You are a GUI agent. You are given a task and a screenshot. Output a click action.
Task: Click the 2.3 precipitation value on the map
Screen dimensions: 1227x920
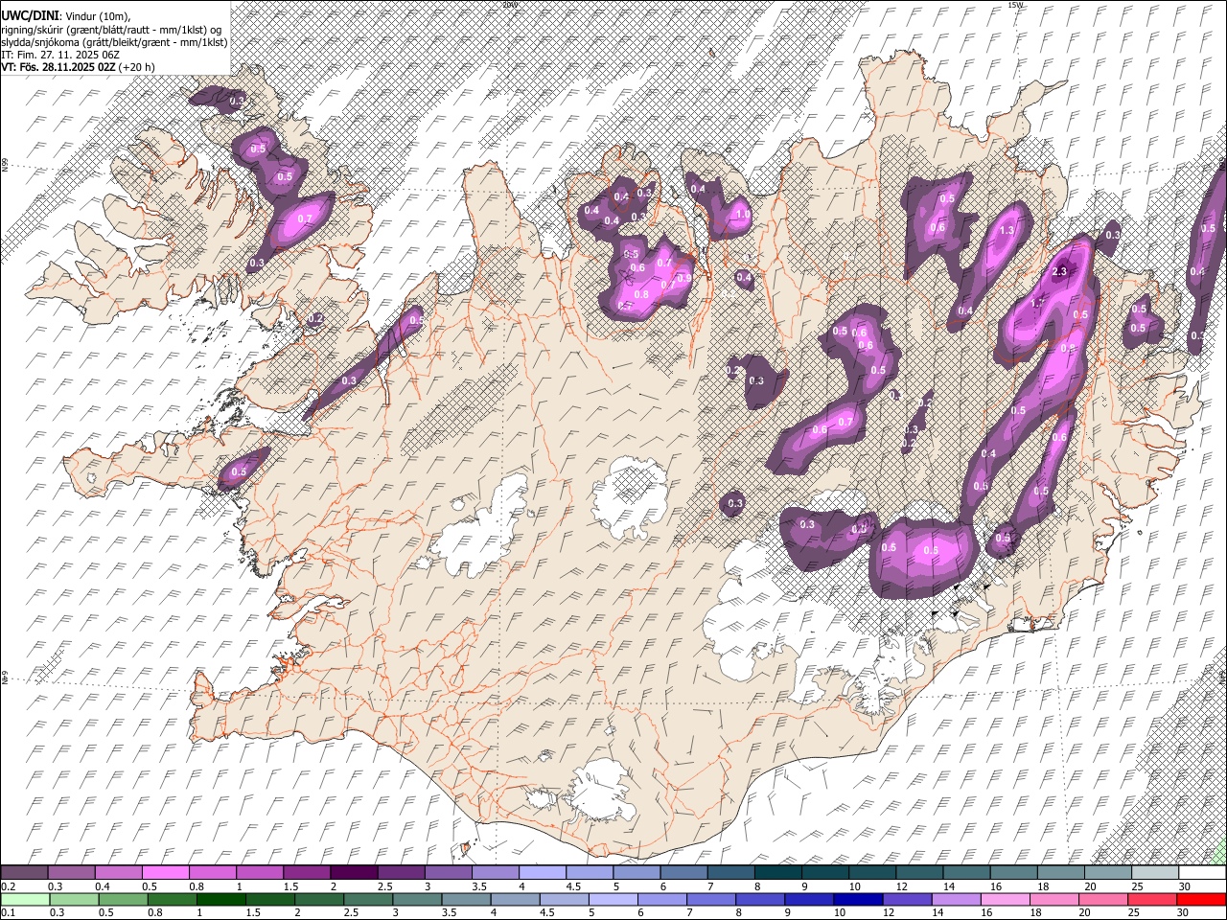pos(1059,272)
